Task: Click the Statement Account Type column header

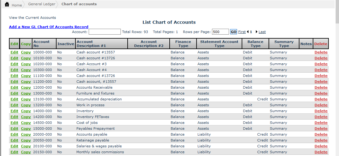Action: click(x=219, y=44)
